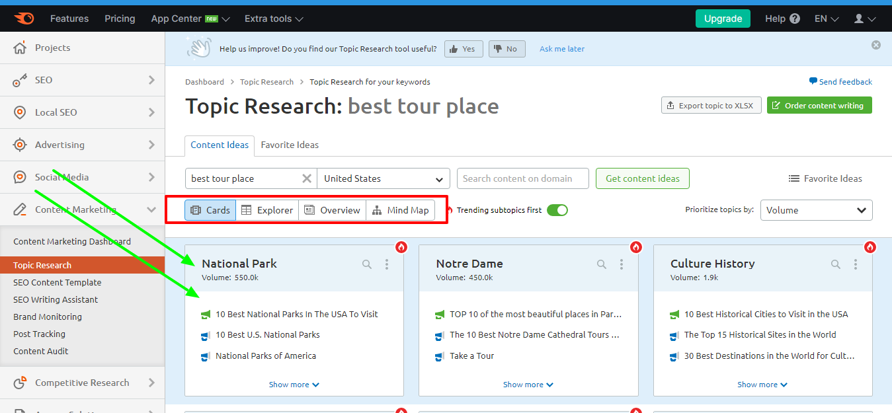Show more ideas in Culture History card
Viewport: 892px width, 413px height.
762,385
